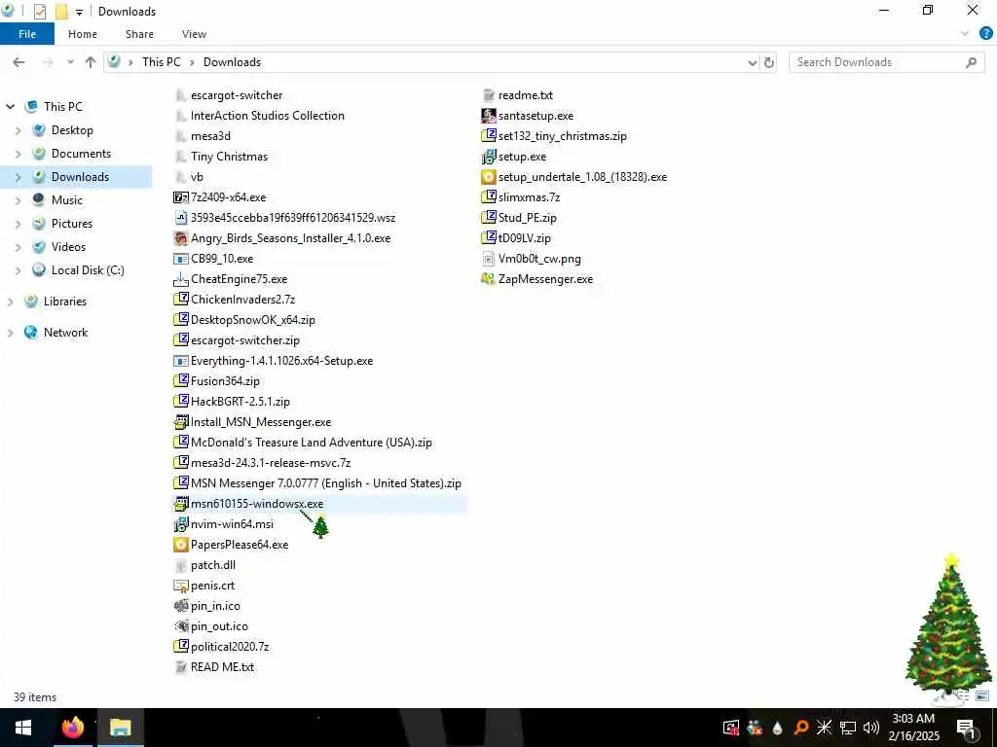997x747 pixels.
Task: Select the Tiny Christmas folder
Action: click(x=221, y=157)
